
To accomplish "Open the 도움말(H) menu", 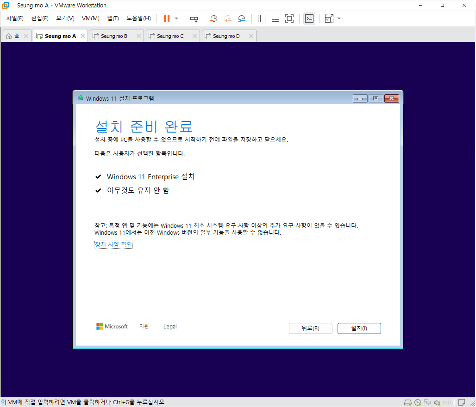I will coord(138,18).
